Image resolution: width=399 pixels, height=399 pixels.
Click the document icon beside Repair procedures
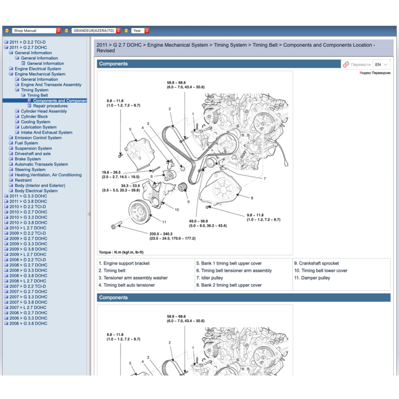click(30, 106)
